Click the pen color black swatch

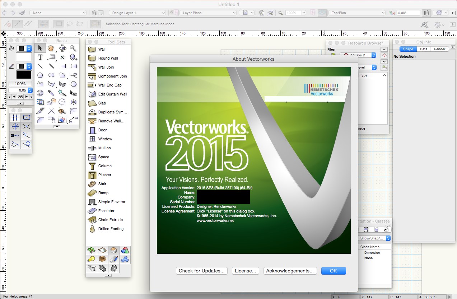coord(24,75)
